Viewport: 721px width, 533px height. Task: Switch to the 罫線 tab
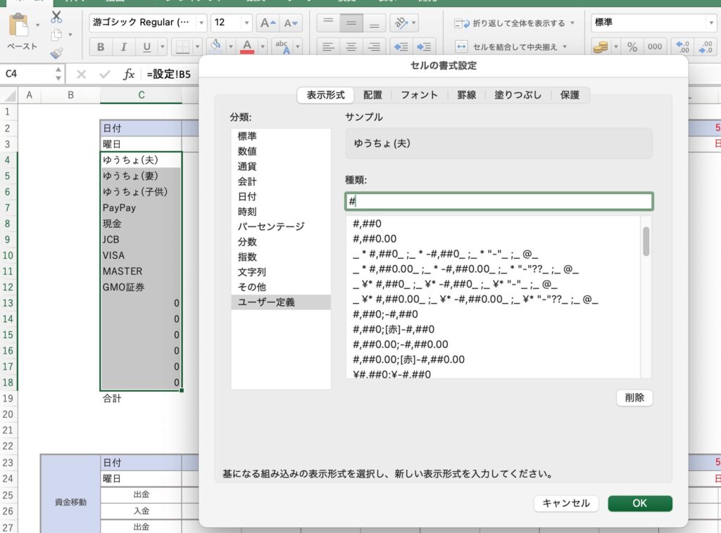pos(466,95)
